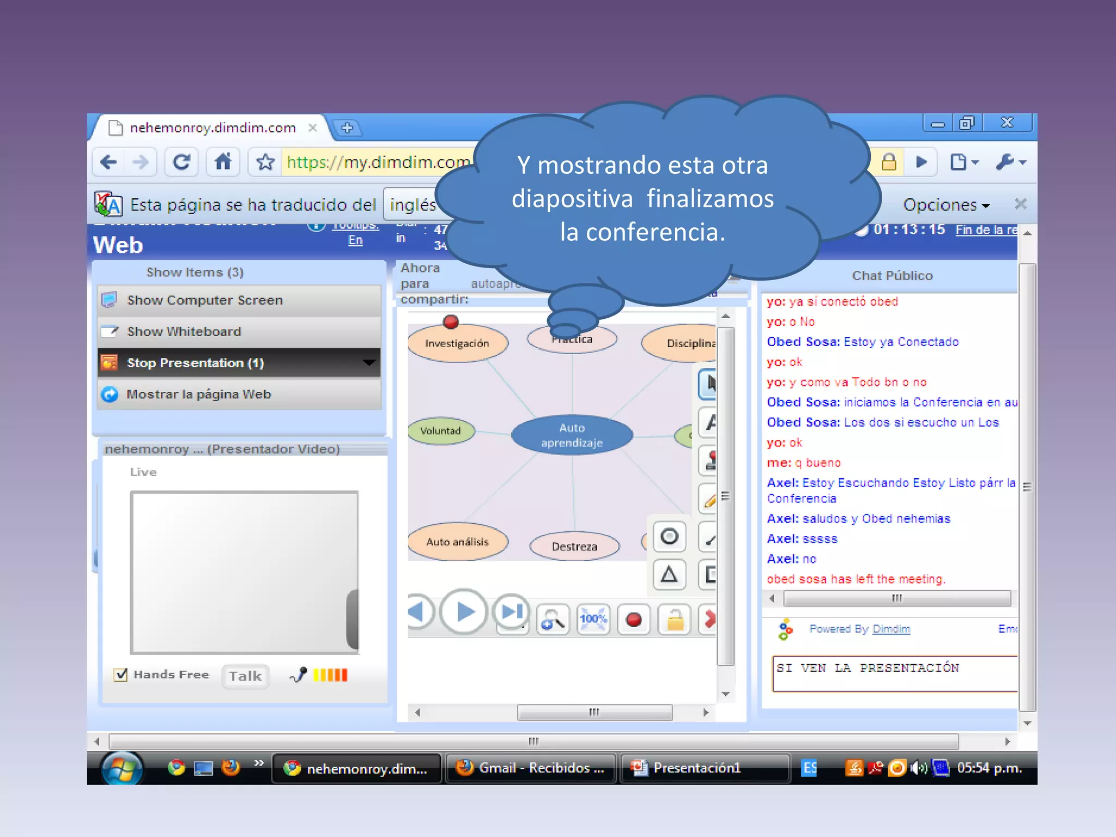Screen dimensions: 1116x837
Task: Select the triangle shape drawing tool
Action: [x=669, y=574]
